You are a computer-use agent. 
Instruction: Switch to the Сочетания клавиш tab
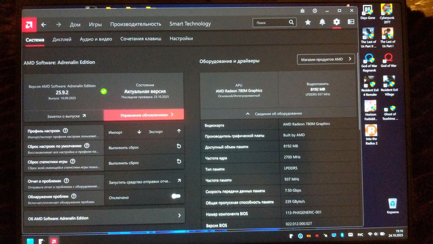[141, 39]
